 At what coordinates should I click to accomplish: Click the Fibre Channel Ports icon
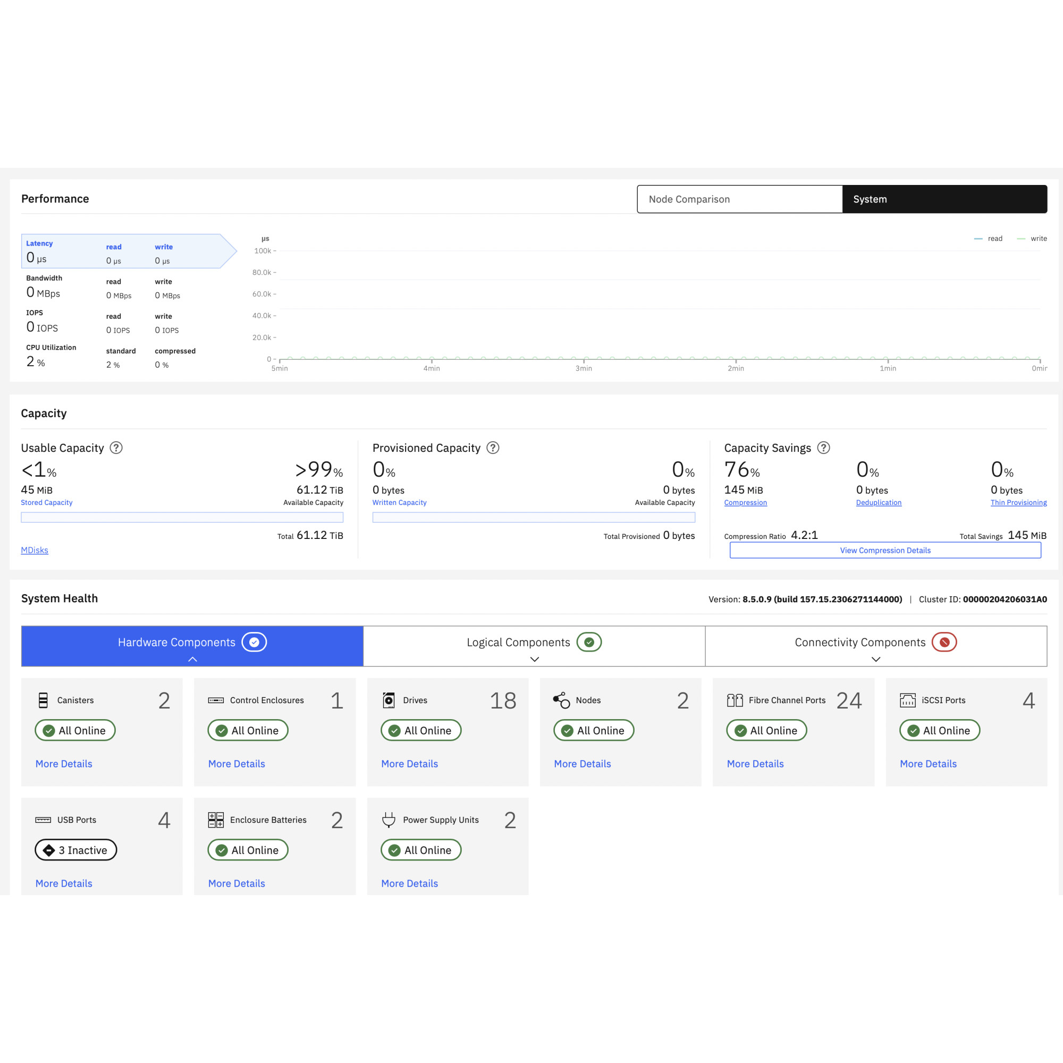coord(735,700)
